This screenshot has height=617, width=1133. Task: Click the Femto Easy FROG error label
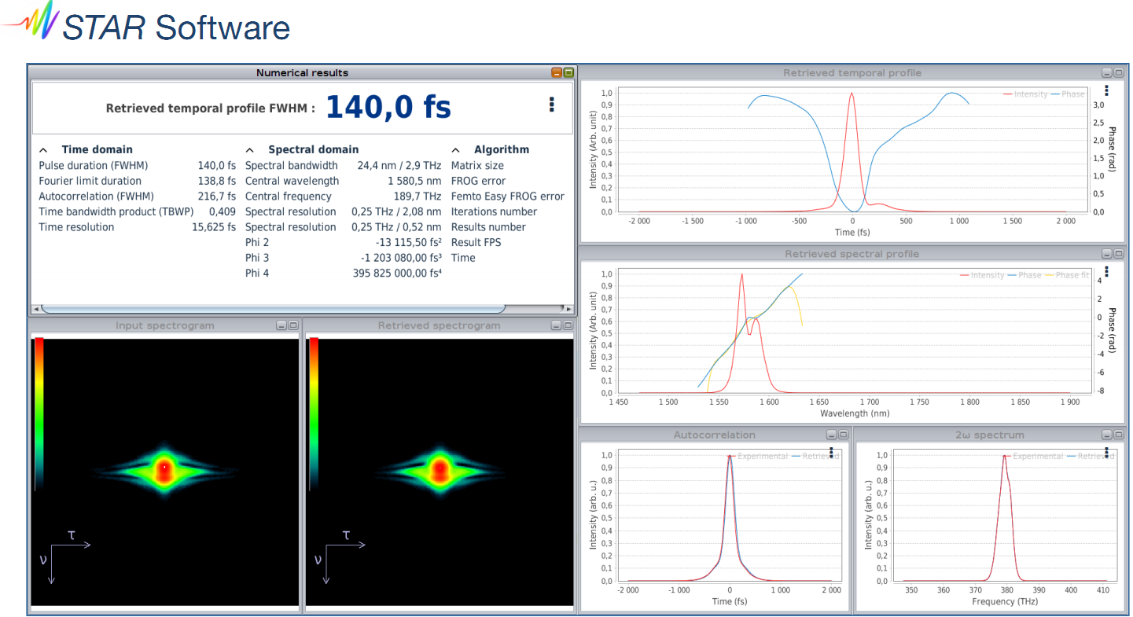[x=508, y=196]
